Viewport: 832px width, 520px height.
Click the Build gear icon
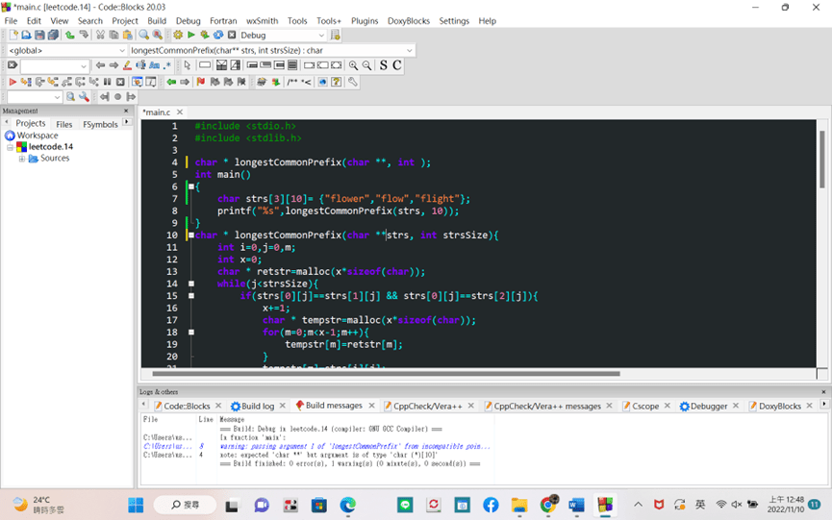(x=178, y=36)
